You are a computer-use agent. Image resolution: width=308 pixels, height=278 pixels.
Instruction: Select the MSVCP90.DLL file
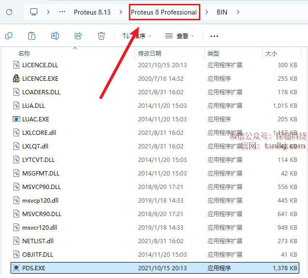(42, 187)
